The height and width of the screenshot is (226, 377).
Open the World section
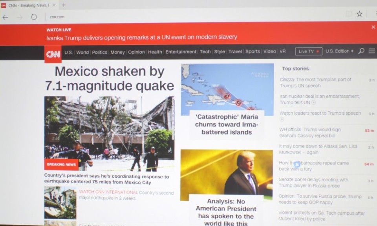coord(82,52)
